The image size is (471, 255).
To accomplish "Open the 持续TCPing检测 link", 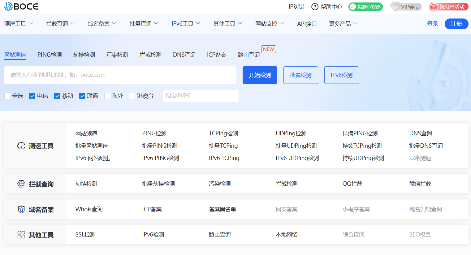I will coord(362,146).
